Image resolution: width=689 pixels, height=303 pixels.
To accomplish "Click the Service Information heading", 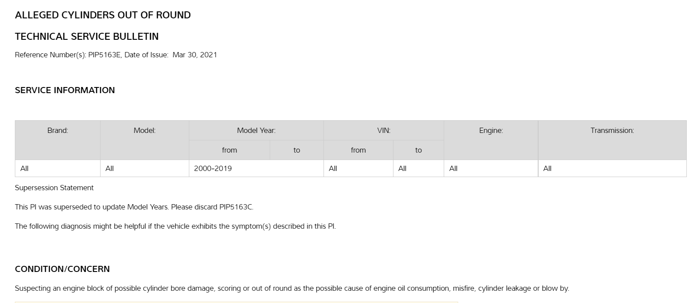I will tap(65, 91).
